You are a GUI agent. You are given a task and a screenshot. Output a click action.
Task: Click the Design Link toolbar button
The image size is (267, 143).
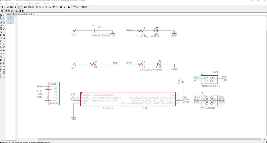(76, 7)
